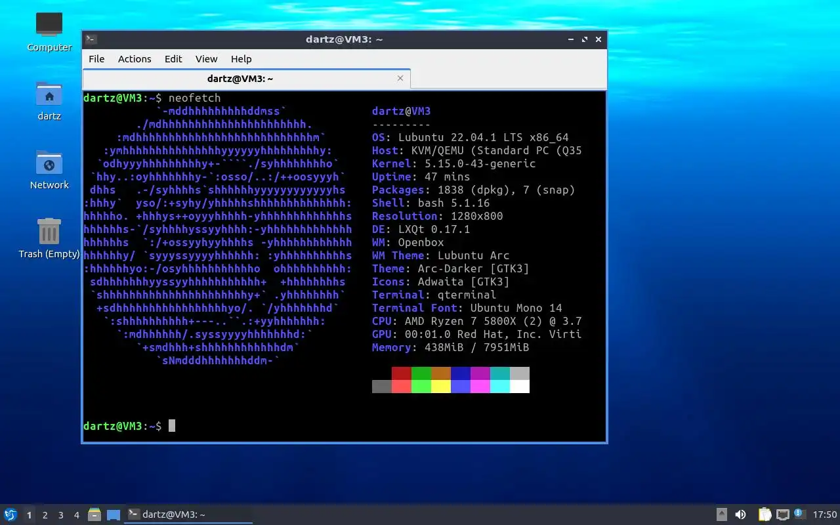The height and width of the screenshot is (525, 840).
Task: Click the 'GPU: 00:01.0 Red Hat' line
Action: pos(477,334)
